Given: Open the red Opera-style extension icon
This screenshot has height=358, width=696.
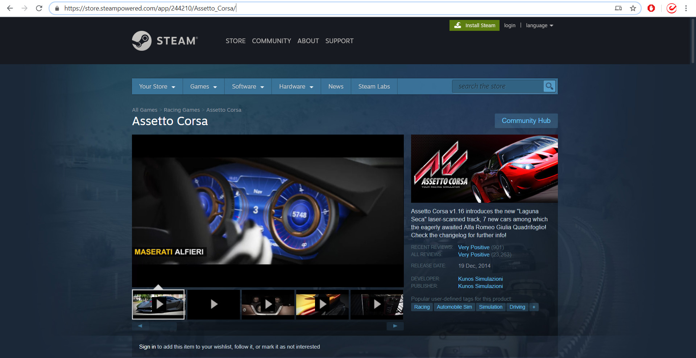Looking at the screenshot, I should coord(651,8).
